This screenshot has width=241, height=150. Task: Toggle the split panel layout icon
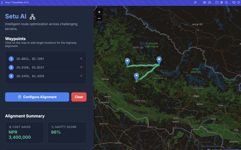tap(239, 2)
